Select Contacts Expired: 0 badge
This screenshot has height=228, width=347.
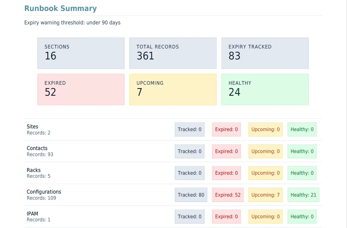[x=226, y=151]
